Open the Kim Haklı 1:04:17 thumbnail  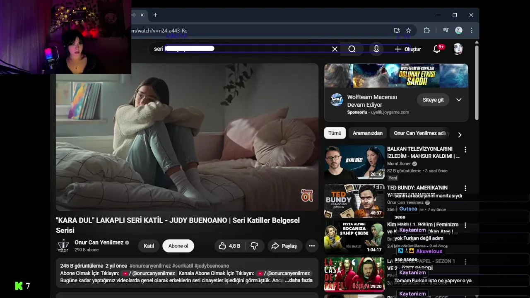(x=354, y=237)
